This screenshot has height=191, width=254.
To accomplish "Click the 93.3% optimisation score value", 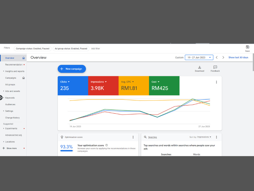I will [x=66, y=147].
